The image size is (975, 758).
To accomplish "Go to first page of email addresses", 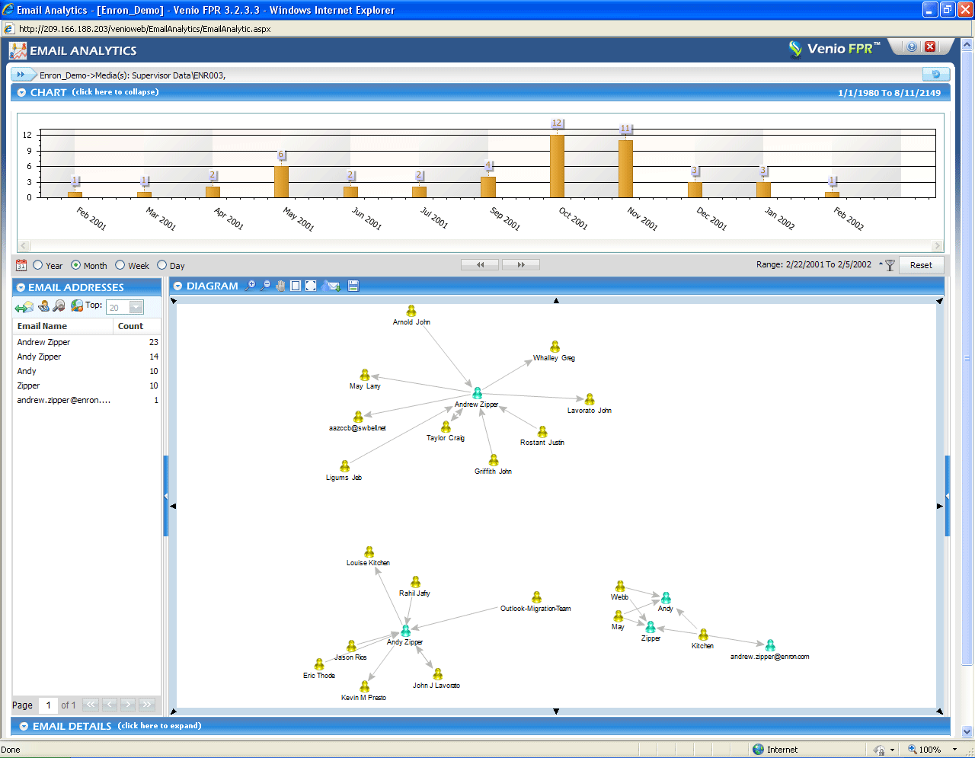I will click(x=91, y=705).
